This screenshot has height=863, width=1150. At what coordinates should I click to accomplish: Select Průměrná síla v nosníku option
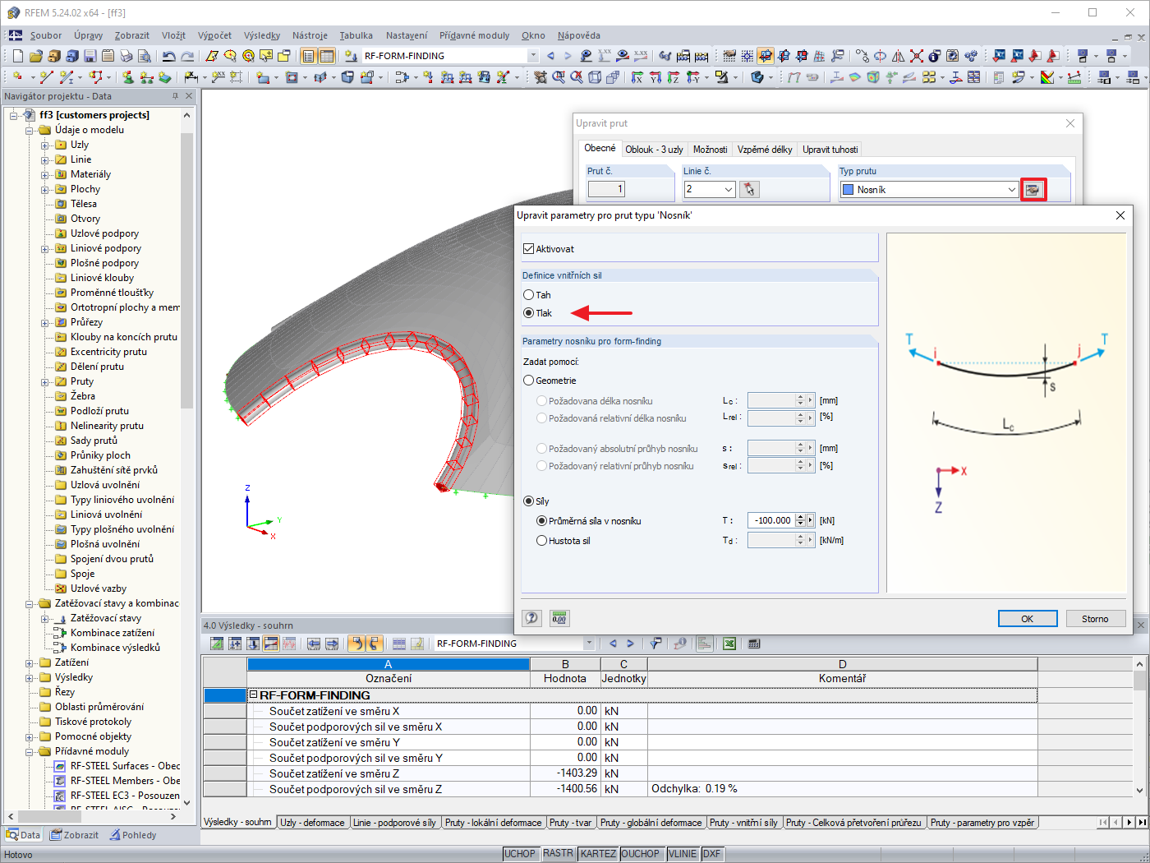coord(541,521)
